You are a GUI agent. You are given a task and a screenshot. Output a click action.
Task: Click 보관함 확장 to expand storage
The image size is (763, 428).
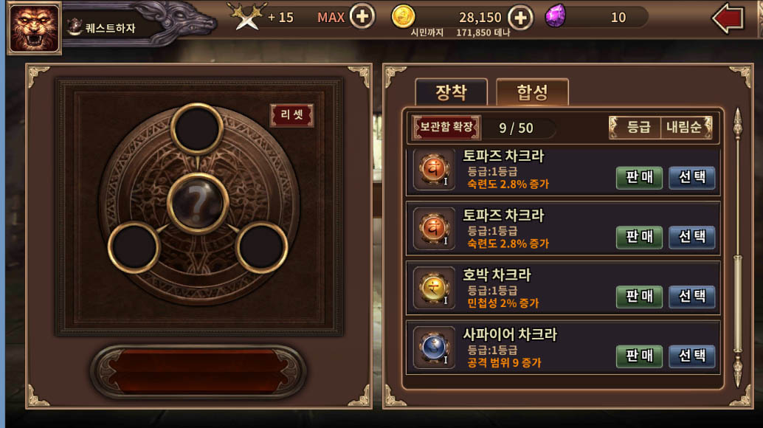click(x=446, y=128)
